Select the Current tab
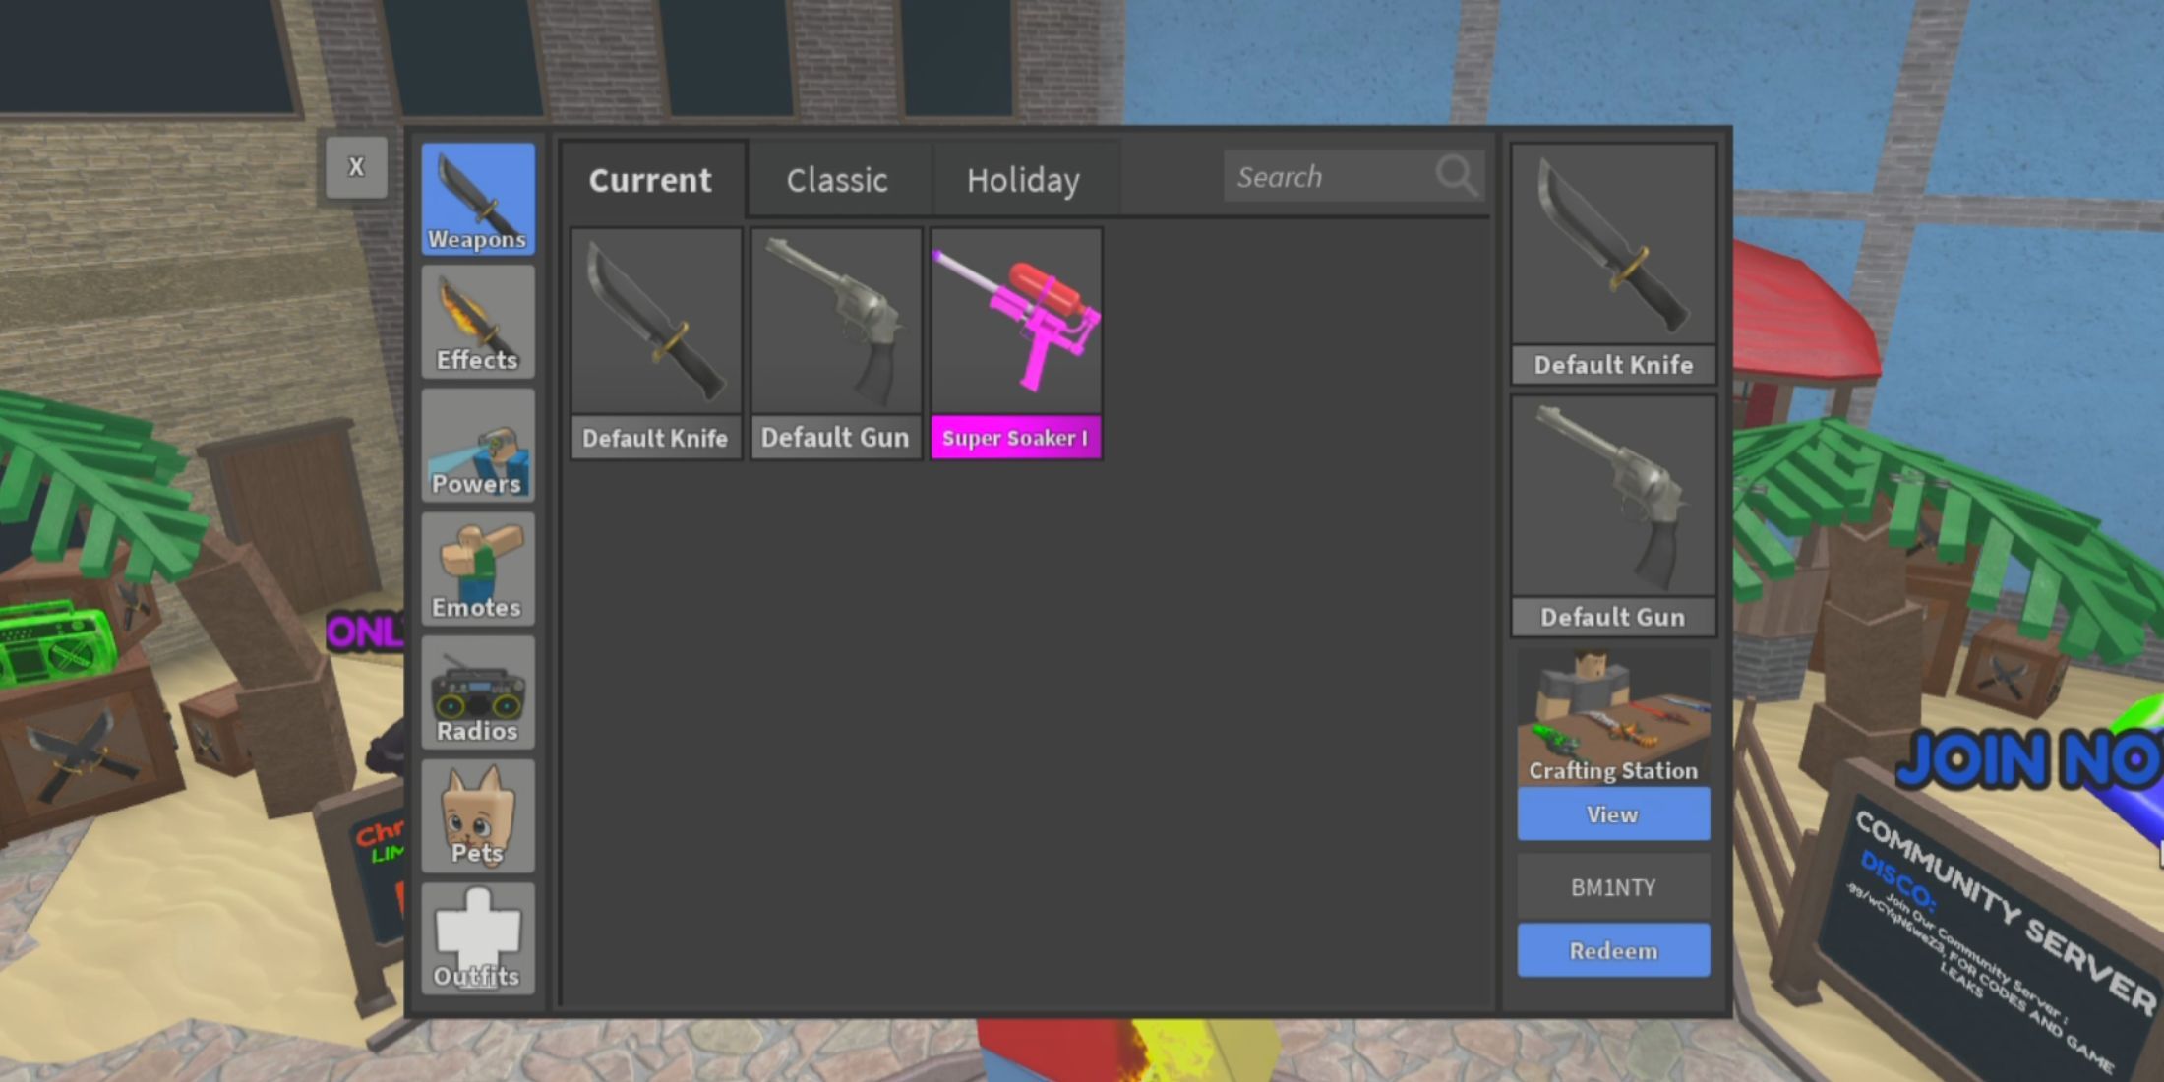The height and width of the screenshot is (1082, 2164). click(x=650, y=179)
